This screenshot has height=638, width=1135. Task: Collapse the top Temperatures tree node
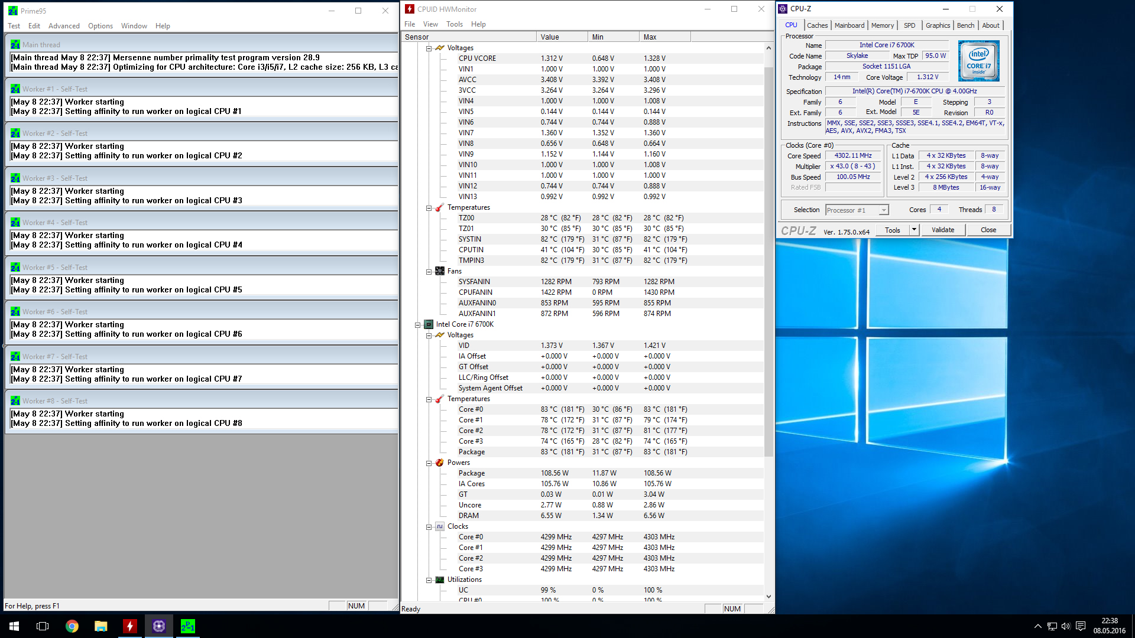pyautogui.click(x=429, y=208)
